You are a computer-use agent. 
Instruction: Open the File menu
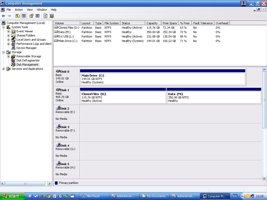pyautogui.click(x=9, y=10)
